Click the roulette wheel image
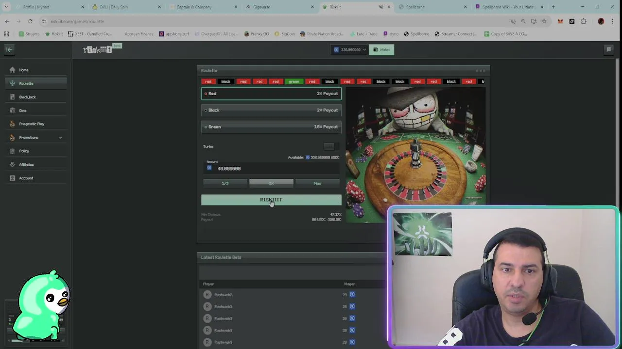Viewport: 622px width, 349px height. point(415,155)
